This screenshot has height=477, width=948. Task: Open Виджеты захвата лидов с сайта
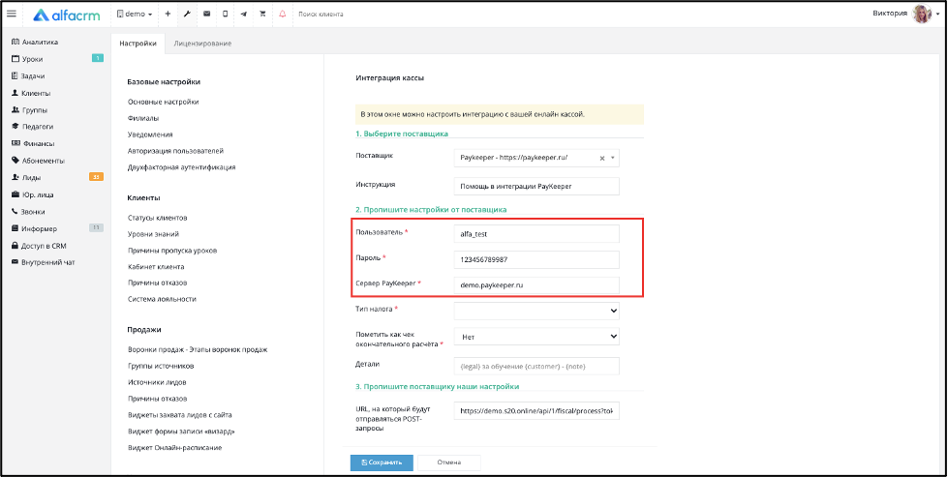click(179, 415)
